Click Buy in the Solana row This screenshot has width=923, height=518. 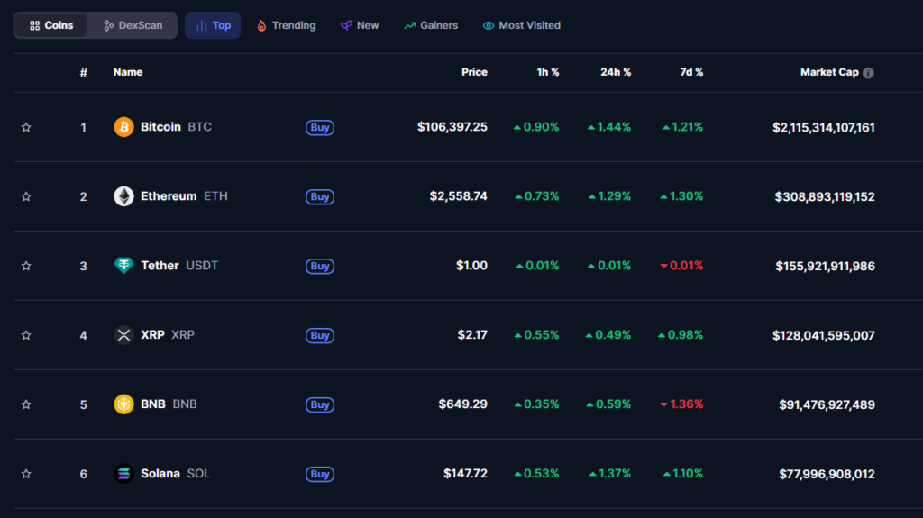pyautogui.click(x=320, y=474)
